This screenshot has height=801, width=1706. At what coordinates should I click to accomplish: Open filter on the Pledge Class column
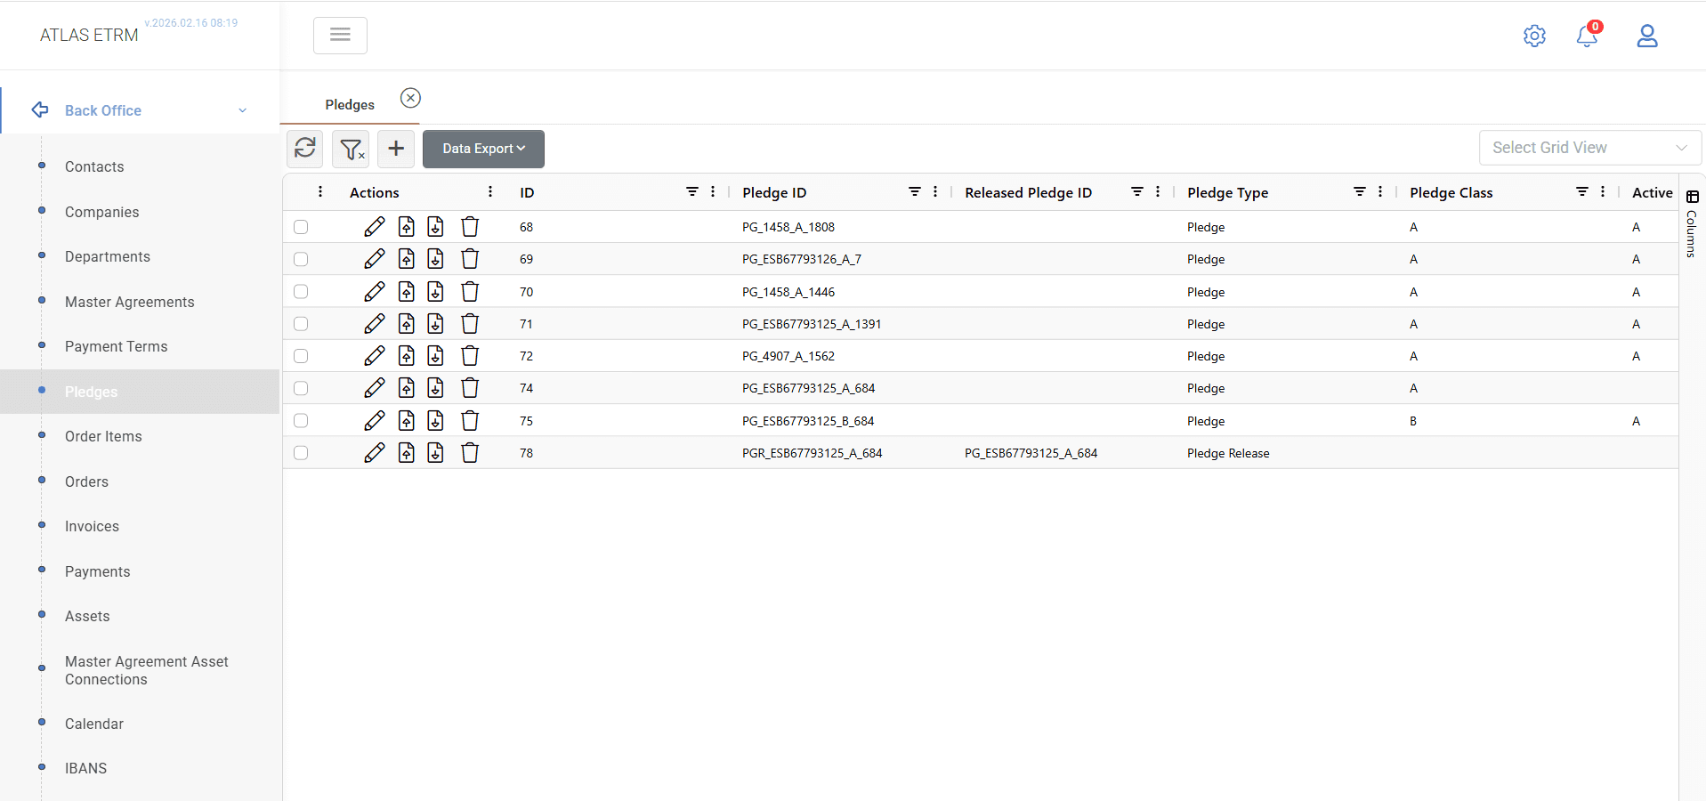point(1582,192)
